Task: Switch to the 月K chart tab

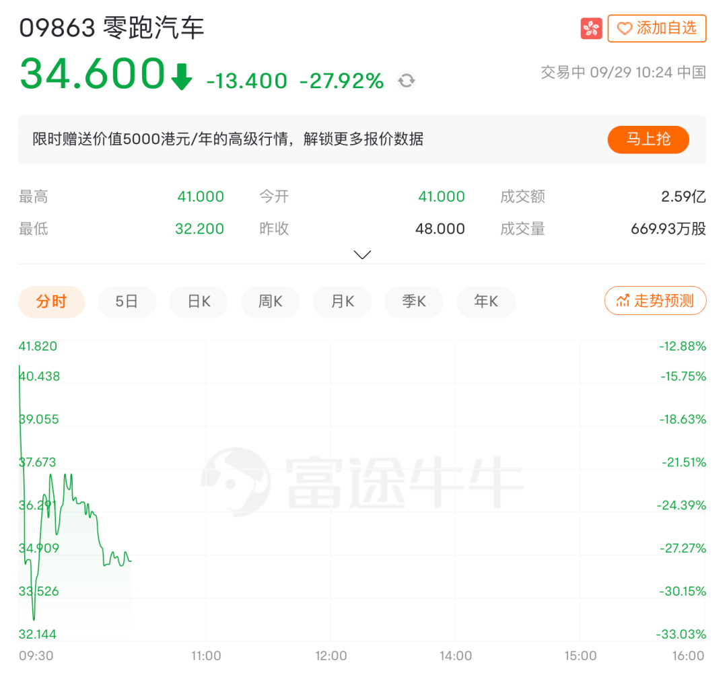Action: [x=342, y=302]
